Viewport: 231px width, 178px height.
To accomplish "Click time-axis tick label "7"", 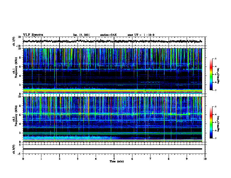I will pos(150,159).
